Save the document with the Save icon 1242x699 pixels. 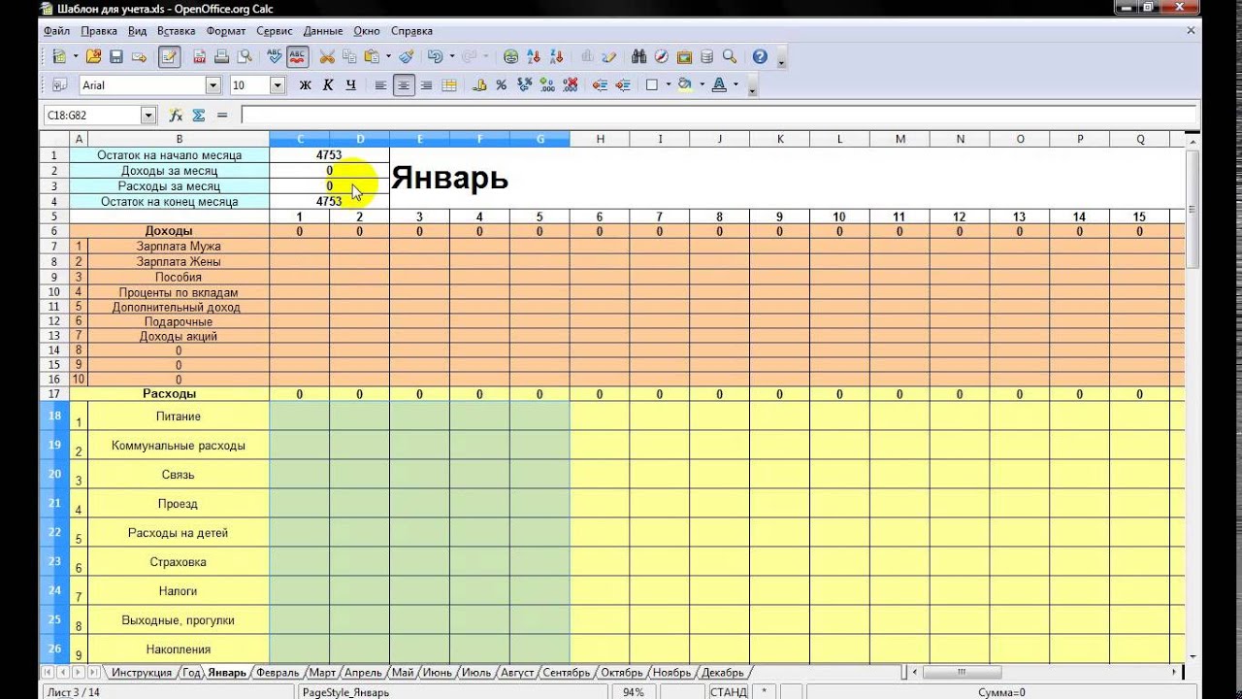pyautogui.click(x=116, y=56)
